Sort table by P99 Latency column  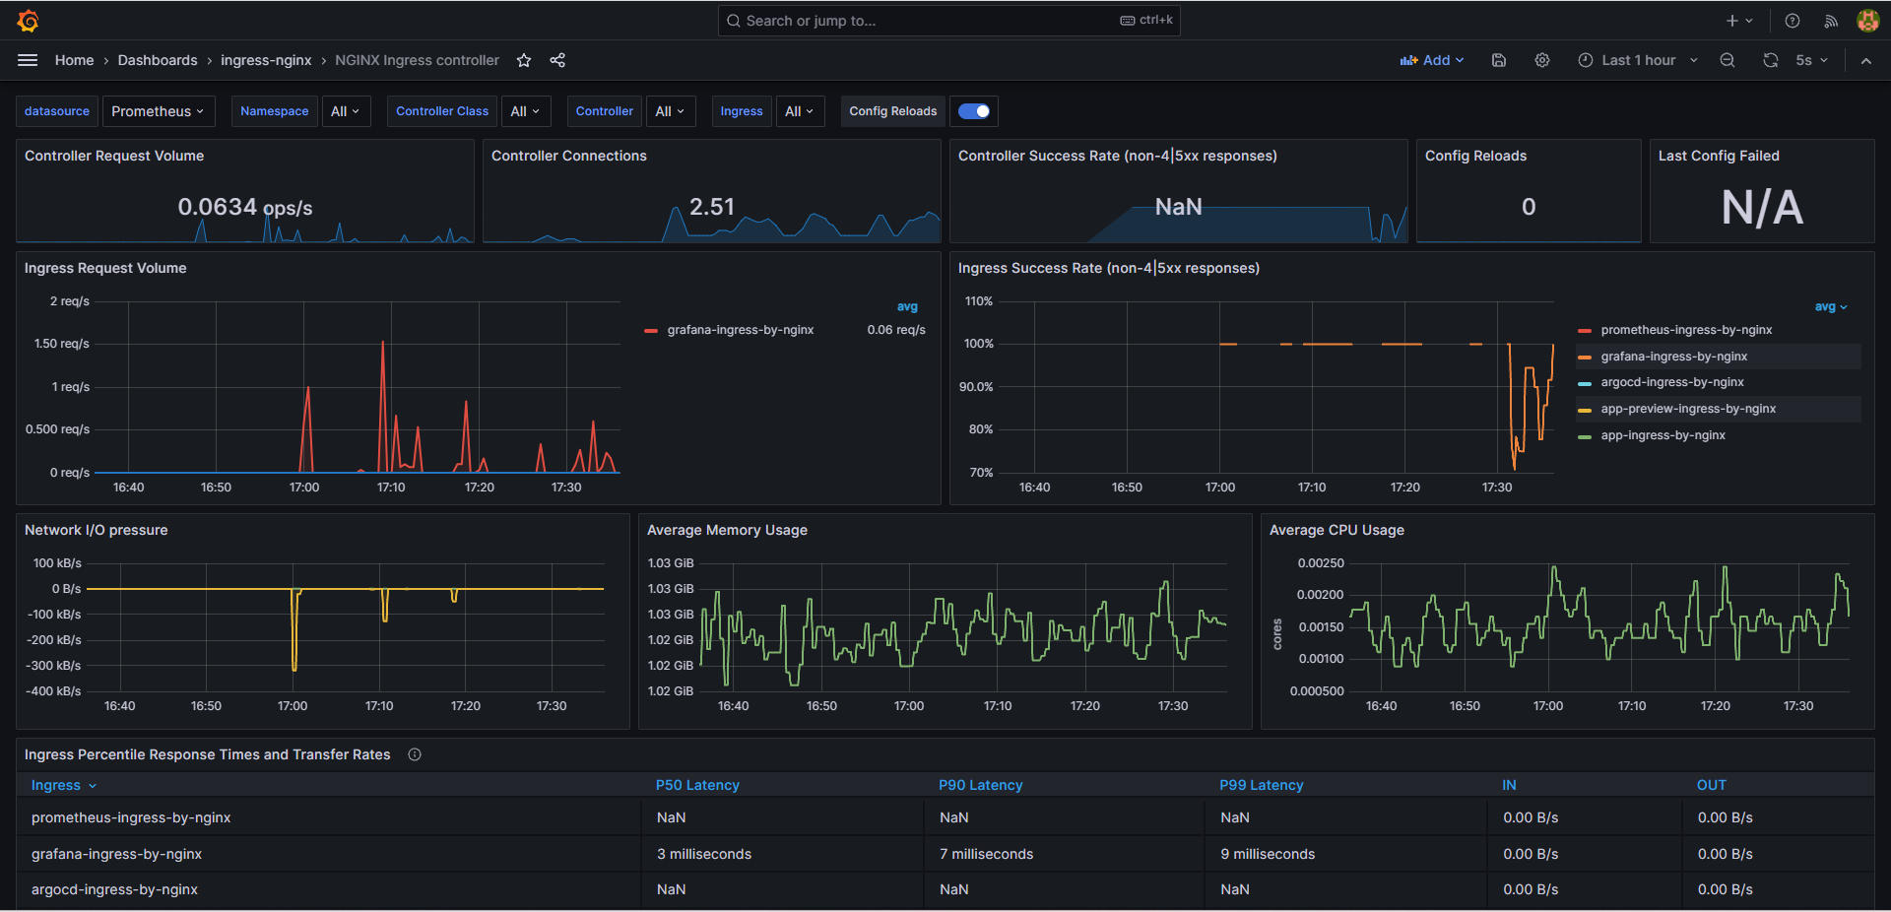click(x=1261, y=785)
